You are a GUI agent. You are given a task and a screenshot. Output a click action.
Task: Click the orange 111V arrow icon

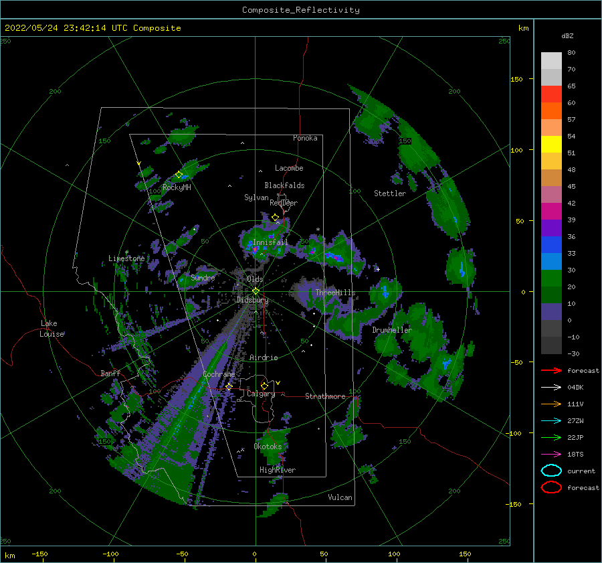(x=551, y=404)
